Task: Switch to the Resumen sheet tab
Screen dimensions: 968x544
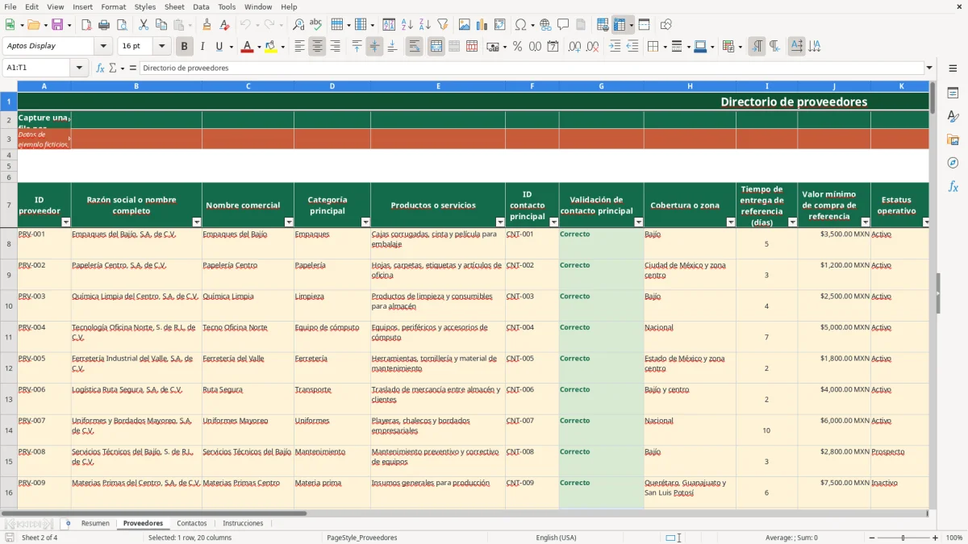Action: pos(95,523)
